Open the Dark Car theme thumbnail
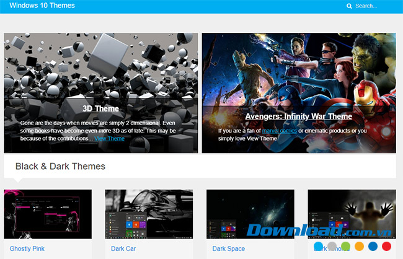The height and width of the screenshot is (259, 403). (x=149, y=214)
